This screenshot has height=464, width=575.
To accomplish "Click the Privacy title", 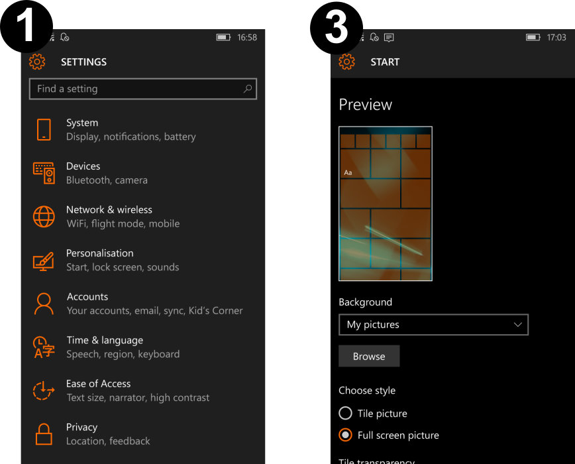I will coord(81,428).
